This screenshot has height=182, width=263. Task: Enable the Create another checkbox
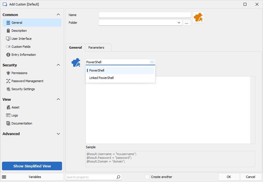point(147,177)
